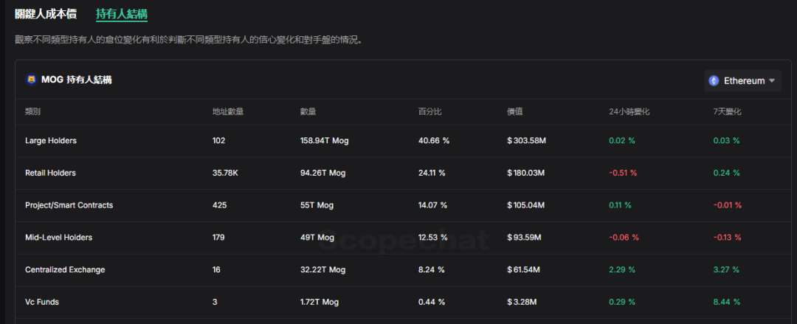
Task: Sort by 7天變化 column header
Action: coord(726,111)
